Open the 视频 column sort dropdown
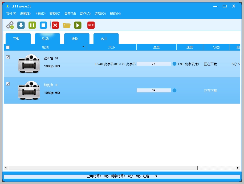 [83, 47]
